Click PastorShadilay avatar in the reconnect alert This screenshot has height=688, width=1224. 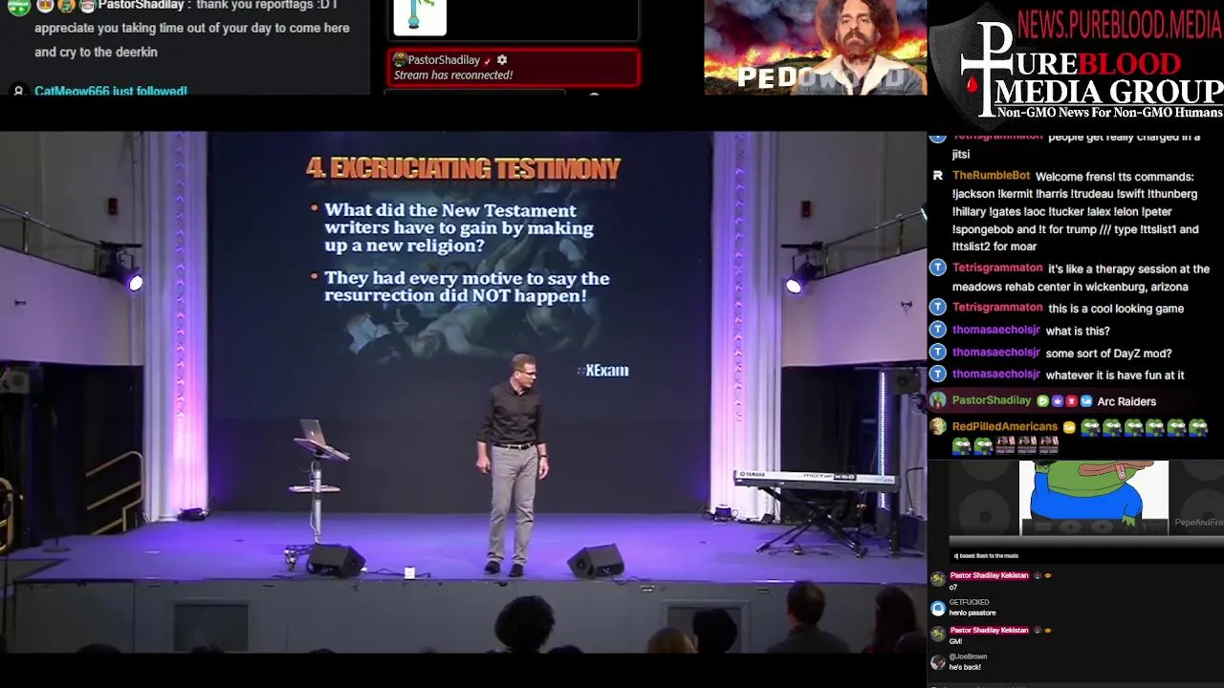click(x=401, y=60)
